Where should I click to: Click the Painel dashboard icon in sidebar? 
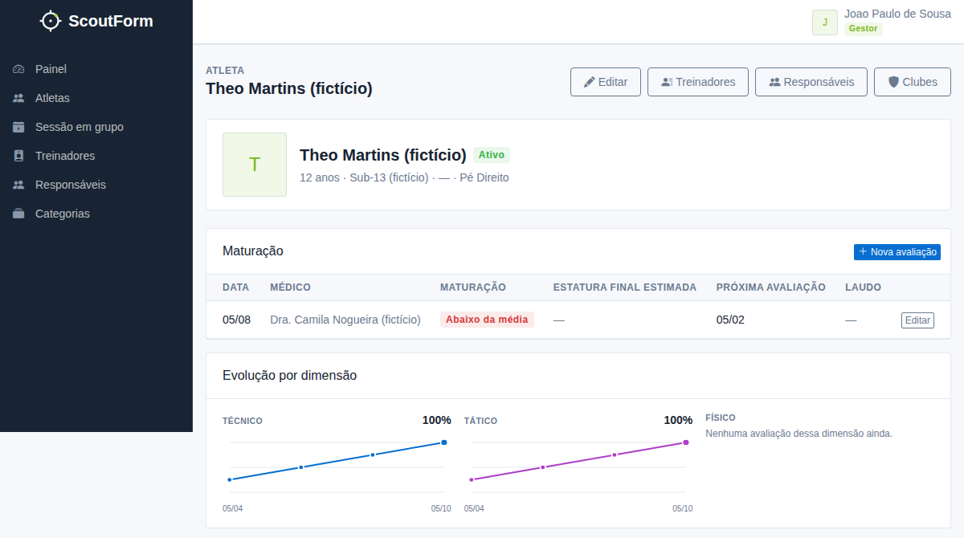18,69
